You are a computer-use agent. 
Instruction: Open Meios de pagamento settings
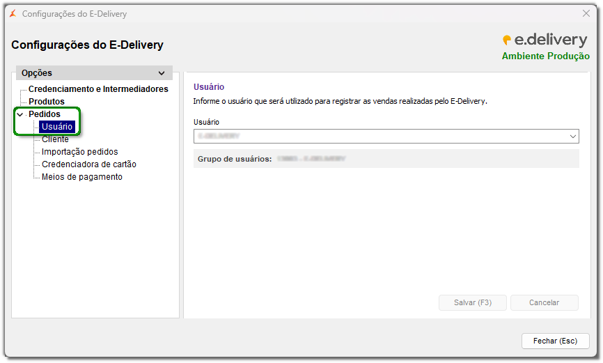tap(82, 177)
